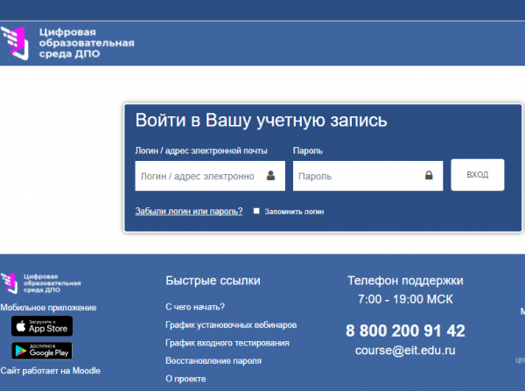Click the 7:00 - 19:00 МСК hours text
This screenshot has height=391, width=525.
coord(405,299)
